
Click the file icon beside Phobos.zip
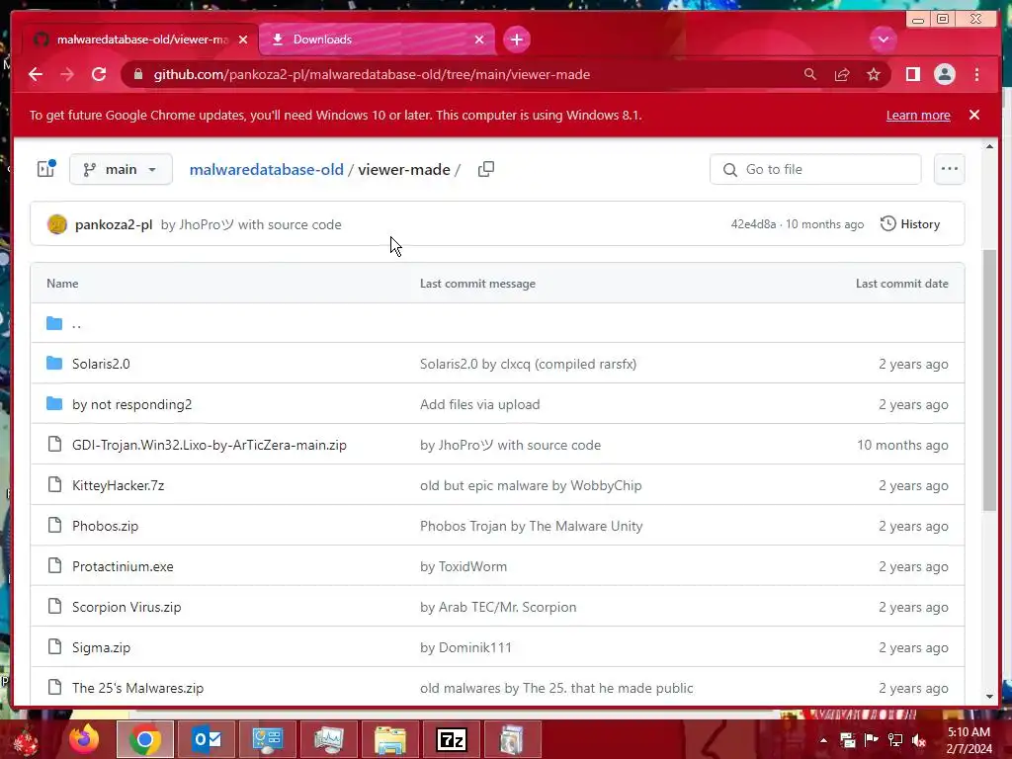[55, 526]
